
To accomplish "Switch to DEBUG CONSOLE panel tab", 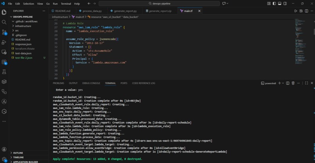I will 91,83.
